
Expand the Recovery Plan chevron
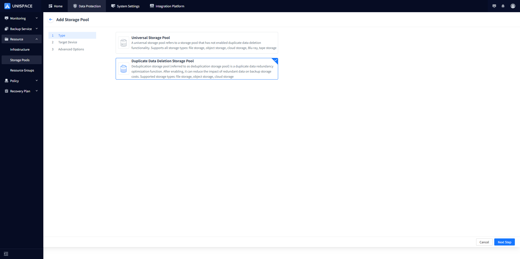(x=37, y=91)
